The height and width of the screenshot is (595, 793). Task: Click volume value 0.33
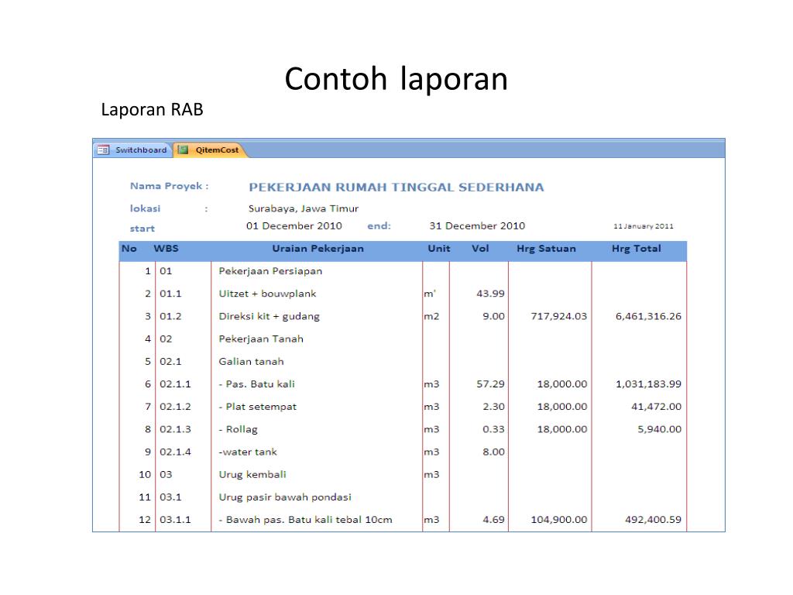pos(493,429)
